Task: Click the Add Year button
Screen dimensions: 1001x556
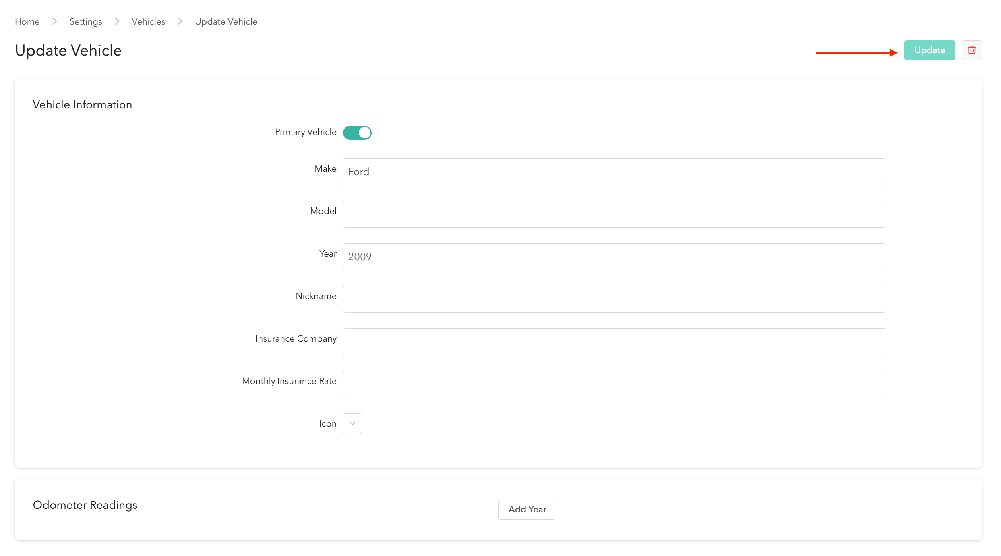Action: pos(527,510)
